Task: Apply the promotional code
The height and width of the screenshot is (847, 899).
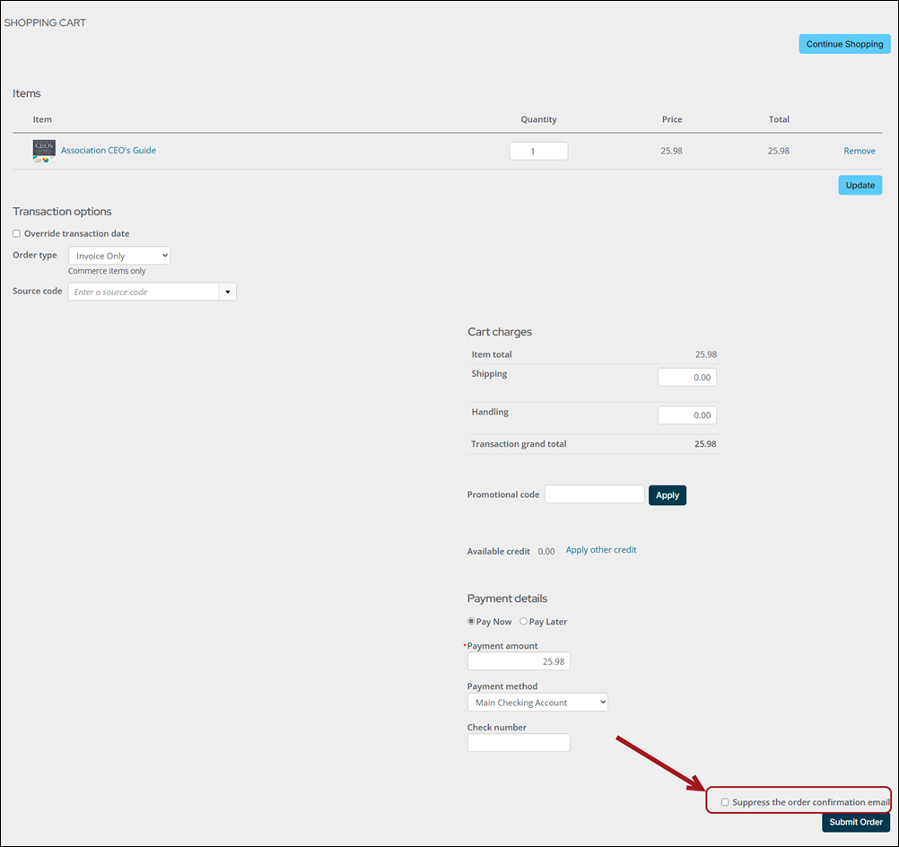Action: (668, 495)
